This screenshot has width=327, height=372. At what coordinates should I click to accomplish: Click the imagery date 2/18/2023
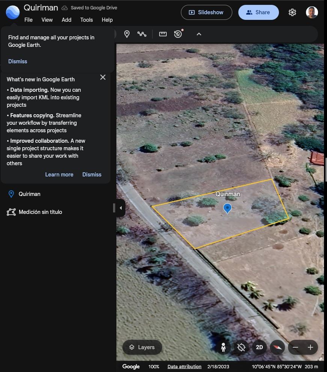click(218, 366)
